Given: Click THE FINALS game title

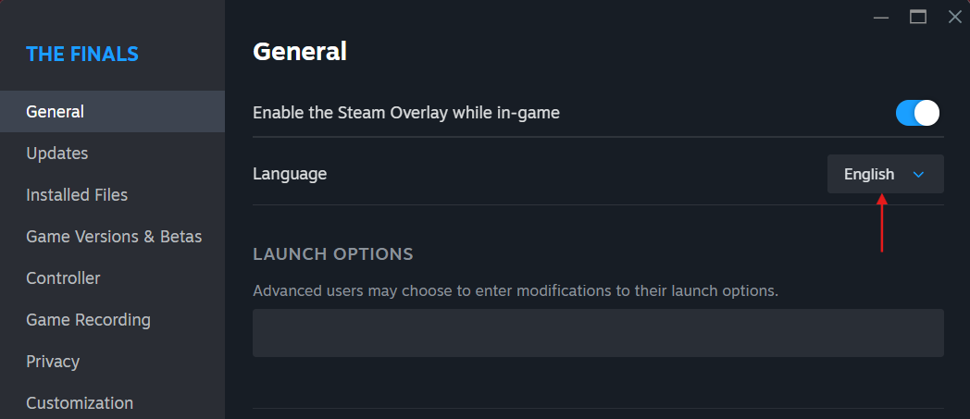Looking at the screenshot, I should (82, 54).
